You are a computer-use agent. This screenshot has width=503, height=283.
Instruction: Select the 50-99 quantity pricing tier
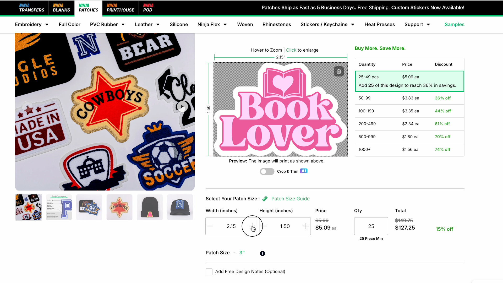(409, 98)
